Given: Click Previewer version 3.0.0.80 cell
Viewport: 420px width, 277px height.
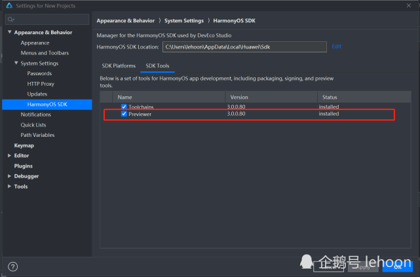Looking at the screenshot, I should click(x=236, y=114).
